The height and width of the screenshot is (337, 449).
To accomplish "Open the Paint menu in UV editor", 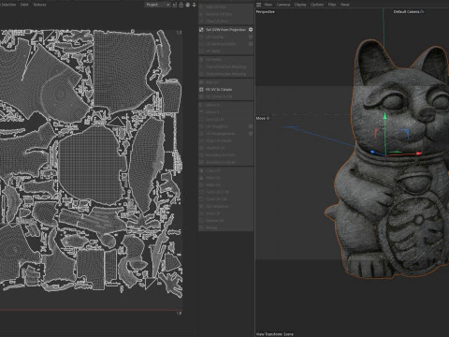I will pyautogui.click(x=24, y=5).
